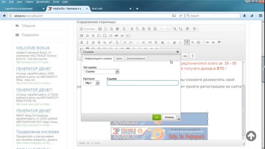
Task: Click the Replace icon in editor toolbar
Action: coord(181,29)
